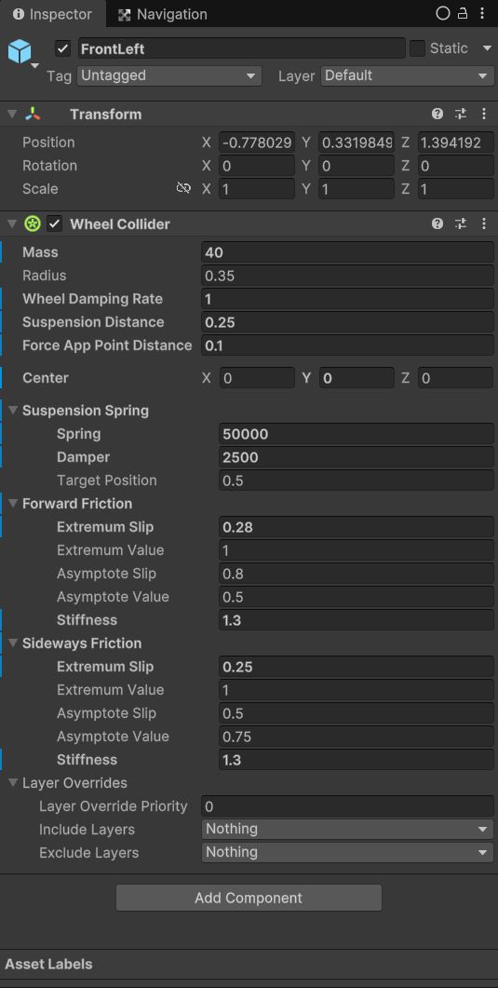
Task: Open Wheel Collider more options menu
Action: click(483, 223)
